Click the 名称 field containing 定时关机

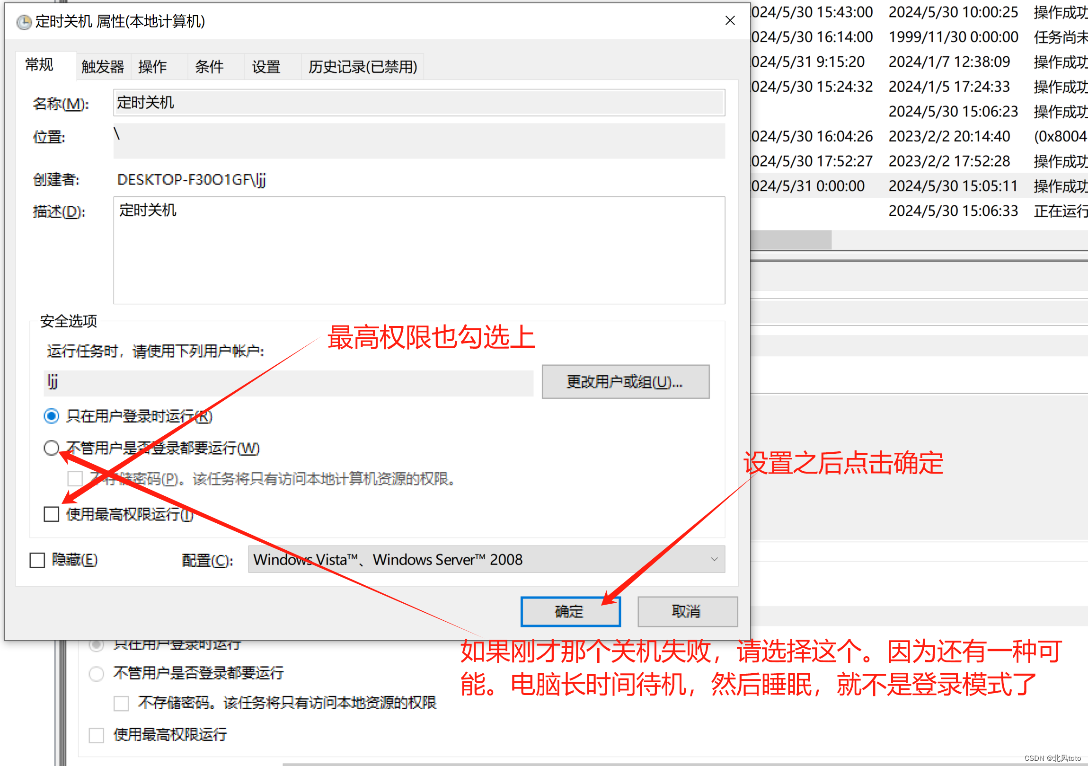click(x=419, y=102)
